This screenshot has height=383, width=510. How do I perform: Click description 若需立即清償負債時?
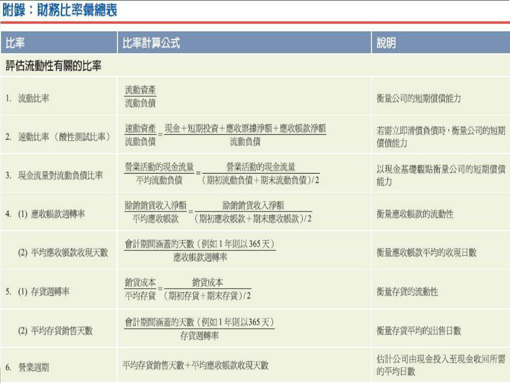click(411, 131)
